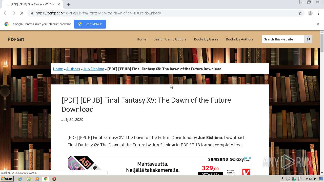Click the 9:53 AM clock
The height and width of the screenshot is (182, 324).
[311, 179]
